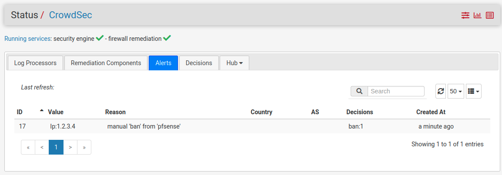Expand the Hub dropdown tab
This screenshot has width=502, height=175.
pos(234,63)
